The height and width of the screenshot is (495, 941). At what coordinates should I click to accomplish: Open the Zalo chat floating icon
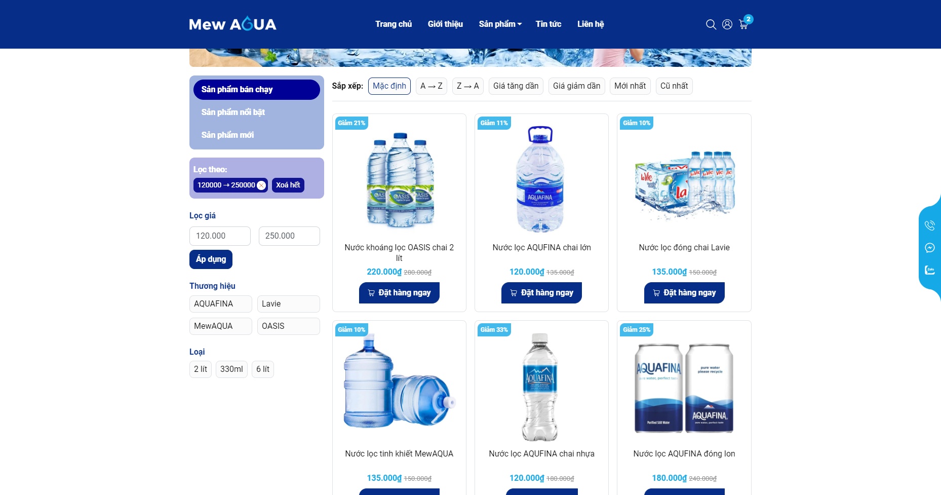930,270
